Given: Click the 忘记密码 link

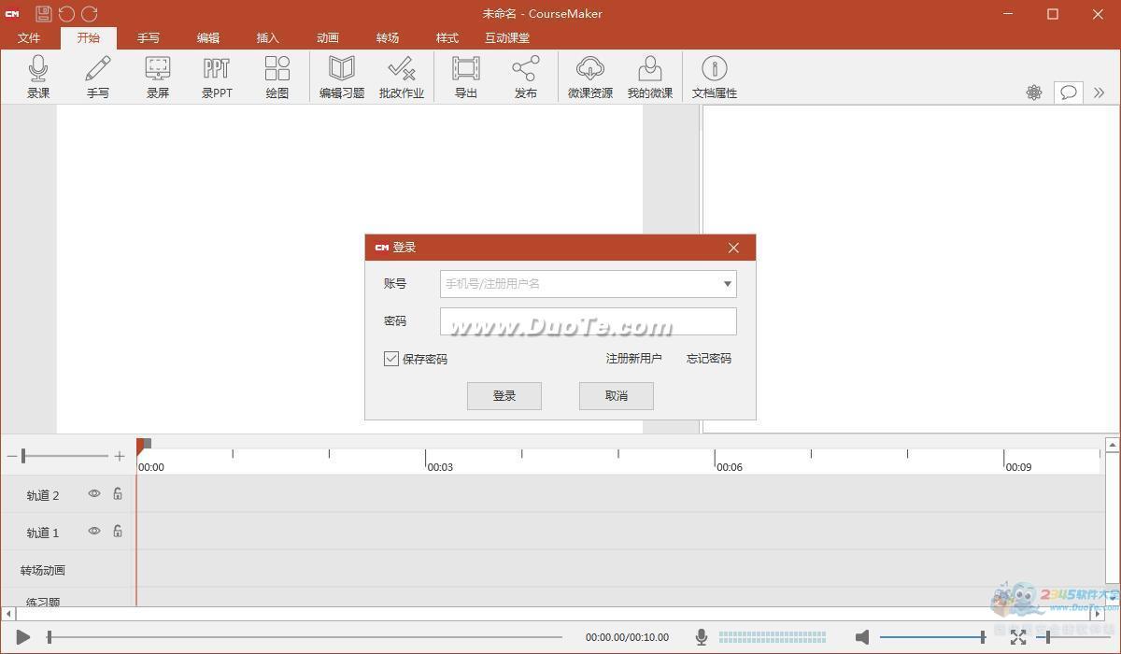Looking at the screenshot, I should pos(709,359).
